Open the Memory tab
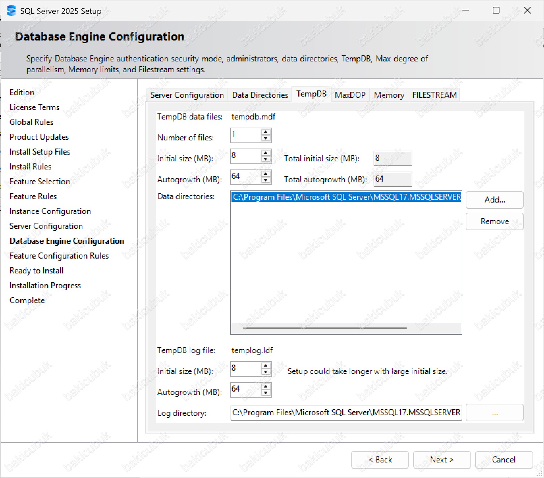 point(389,95)
